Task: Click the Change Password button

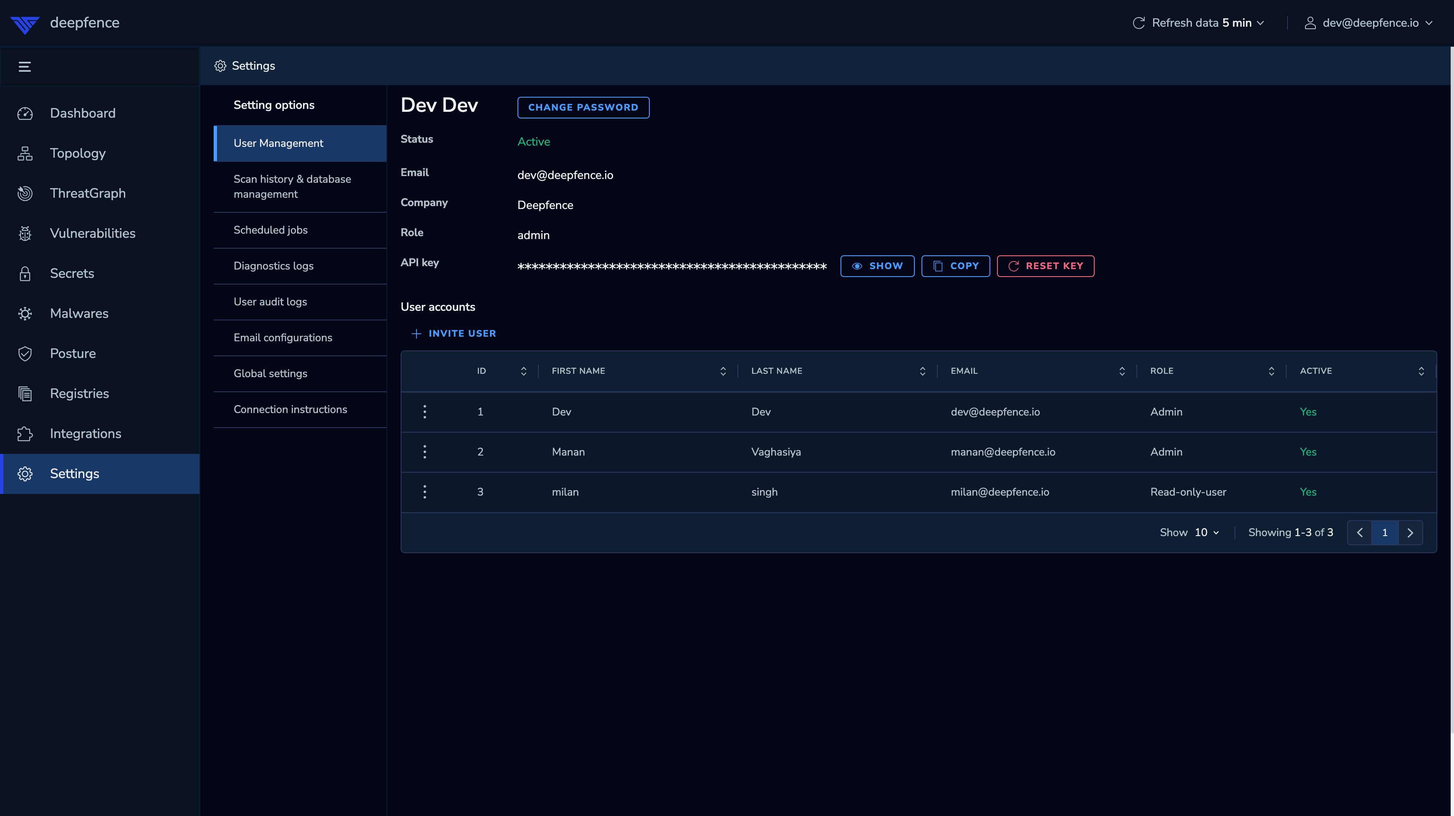Action: coord(583,108)
